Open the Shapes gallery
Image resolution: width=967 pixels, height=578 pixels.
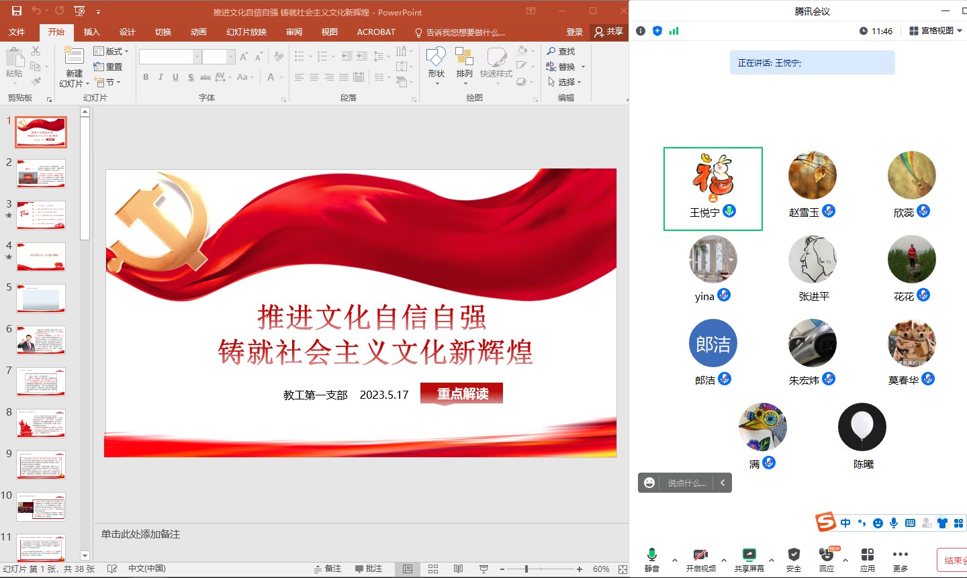tap(436, 65)
